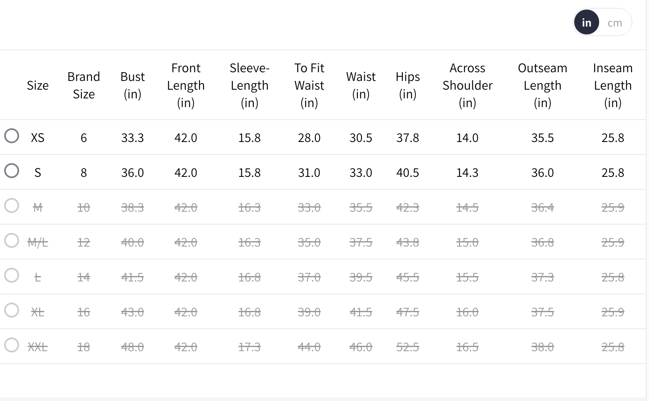Click the Across Shoulder column header

[x=467, y=86]
